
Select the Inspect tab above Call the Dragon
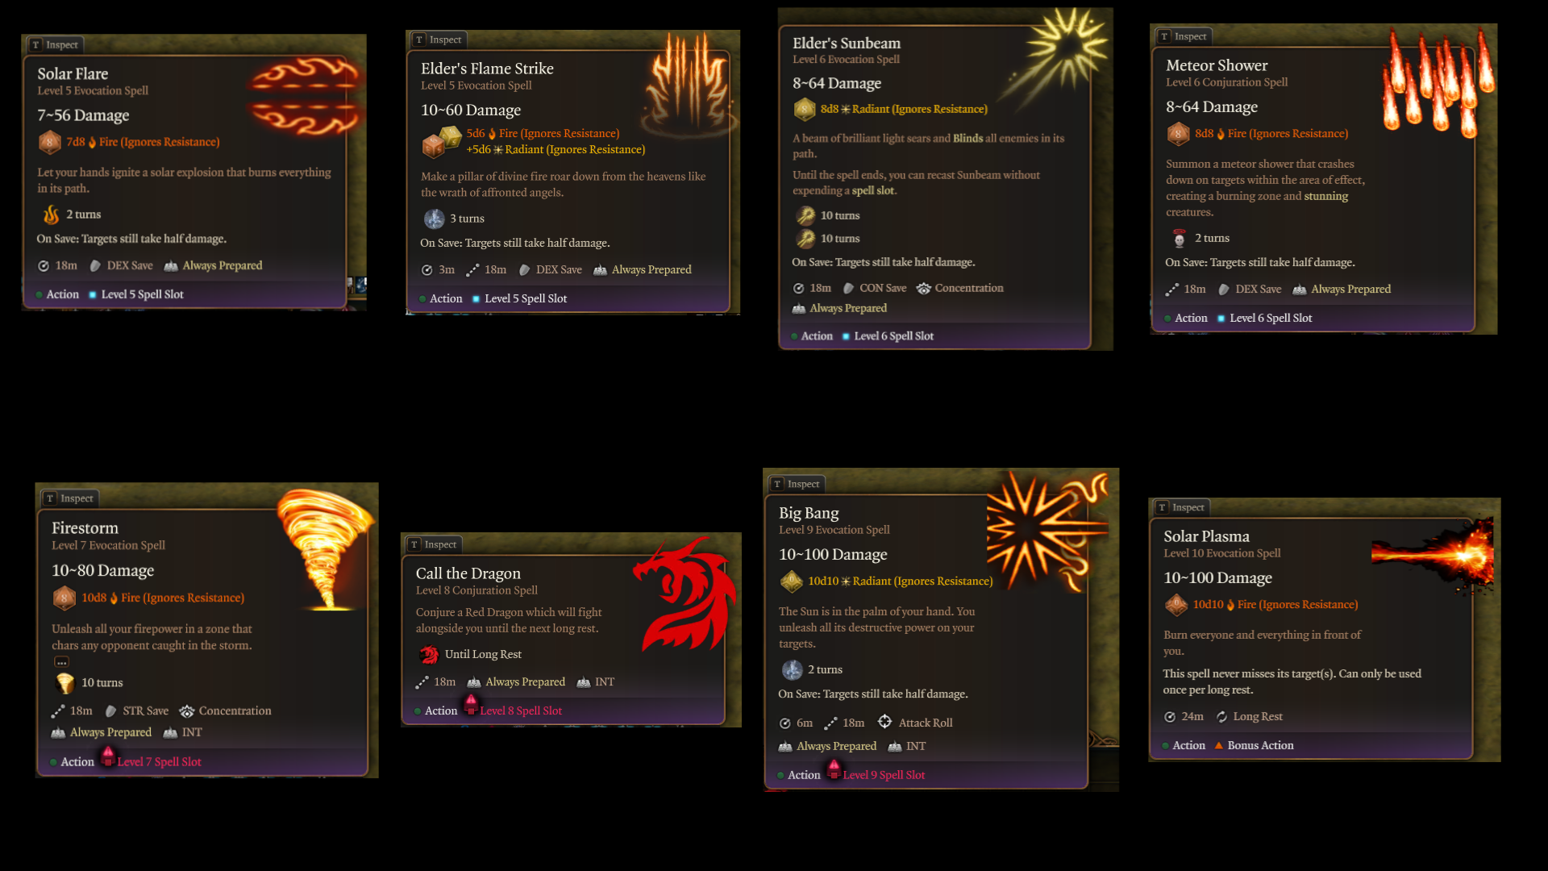pyautogui.click(x=434, y=544)
